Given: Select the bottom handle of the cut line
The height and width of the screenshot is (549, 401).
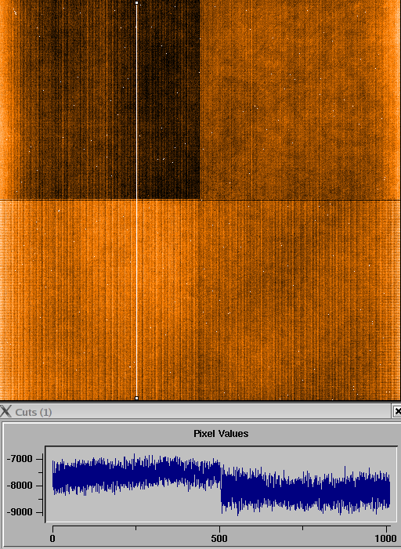Looking at the screenshot, I should (x=136, y=398).
